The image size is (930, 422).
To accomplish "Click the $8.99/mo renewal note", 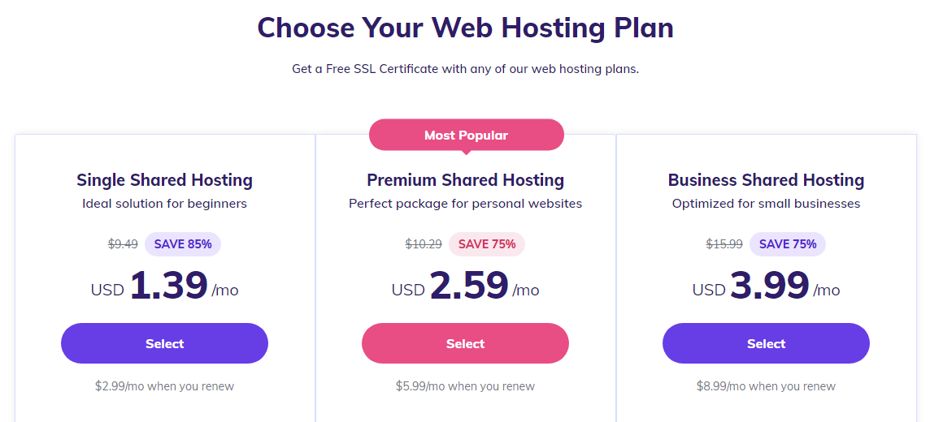I will tap(766, 386).
